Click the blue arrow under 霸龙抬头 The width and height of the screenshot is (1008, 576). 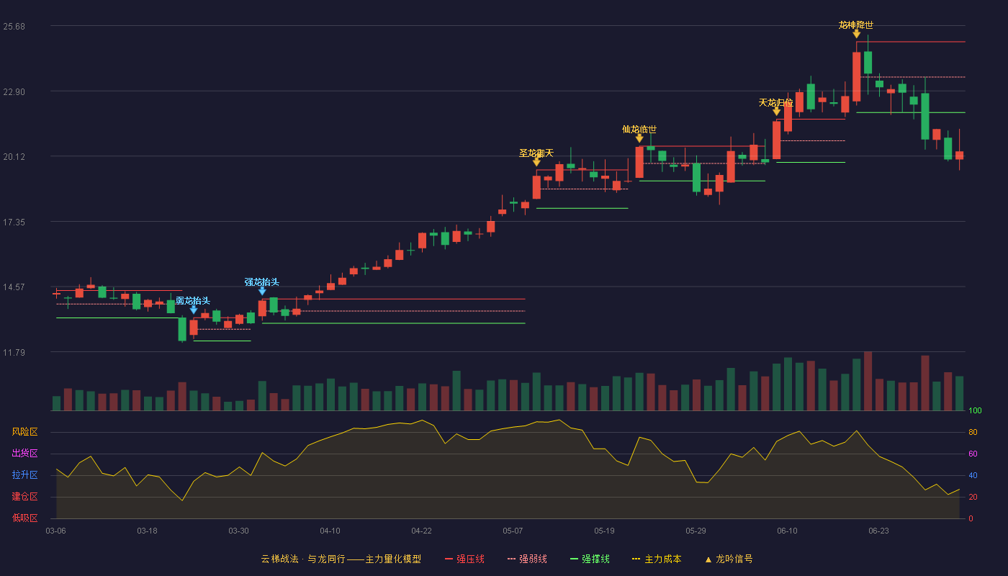pos(194,310)
